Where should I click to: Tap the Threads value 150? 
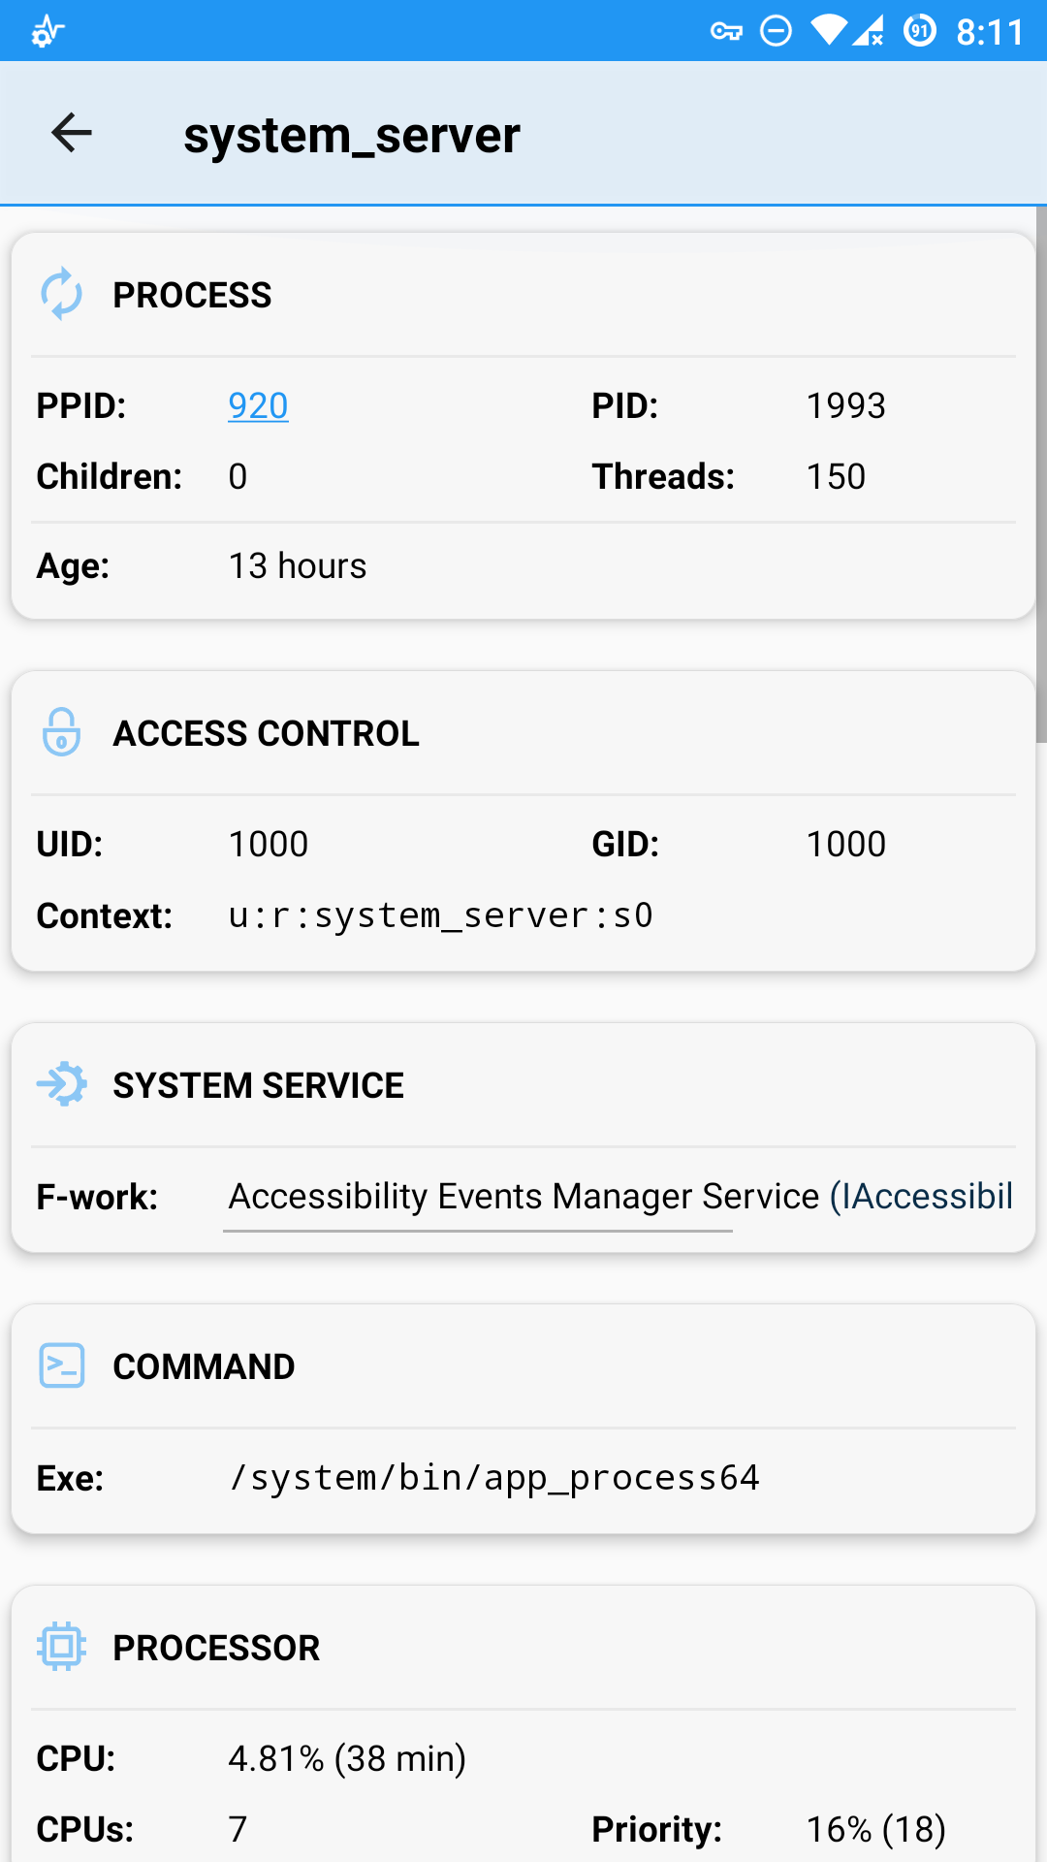click(836, 476)
